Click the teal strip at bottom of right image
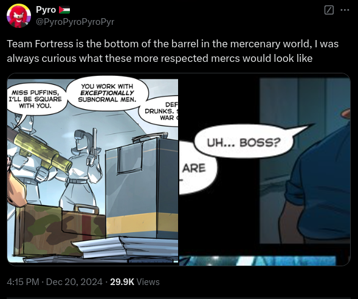The image size is (358, 299). click(x=258, y=260)
